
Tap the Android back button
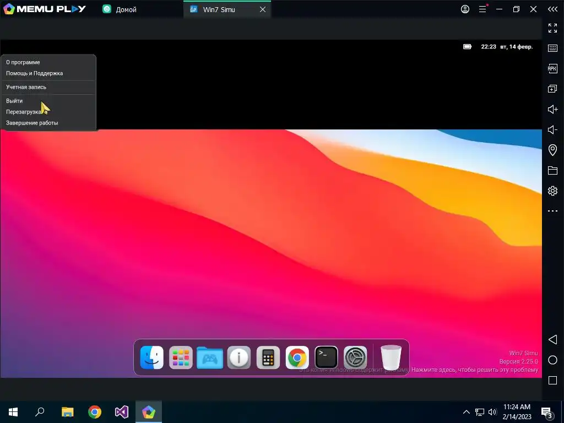[x=552, y=339]
